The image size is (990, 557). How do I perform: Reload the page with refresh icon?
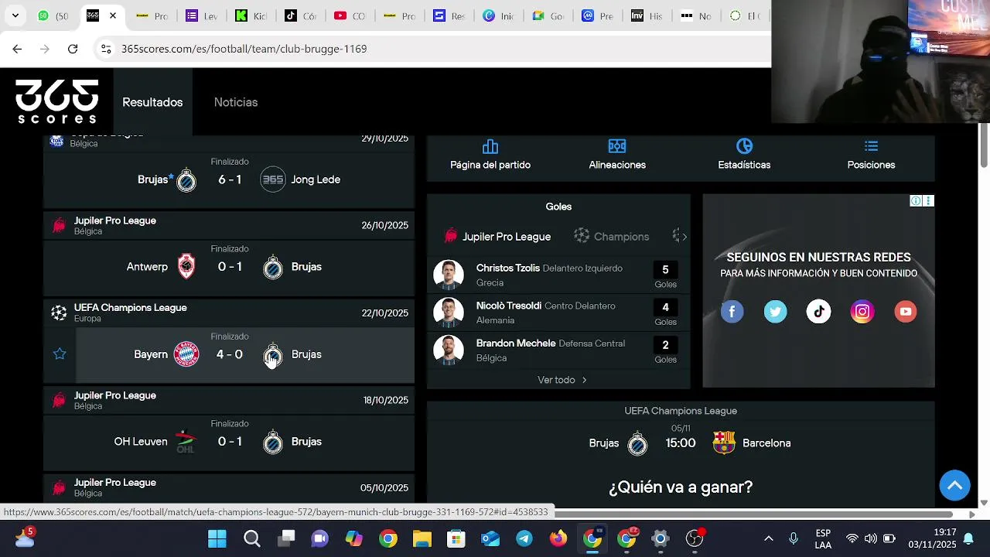pos(73,49)
